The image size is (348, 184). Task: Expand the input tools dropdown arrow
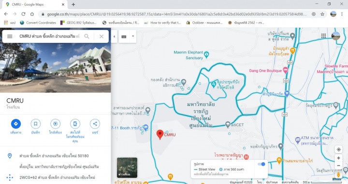[133, 36]
